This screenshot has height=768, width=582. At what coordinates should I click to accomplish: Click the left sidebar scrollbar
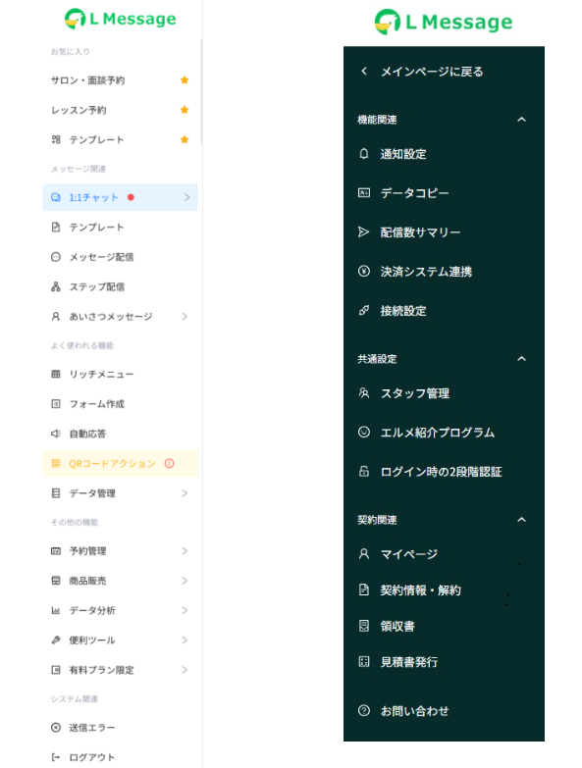click(201, 92)
